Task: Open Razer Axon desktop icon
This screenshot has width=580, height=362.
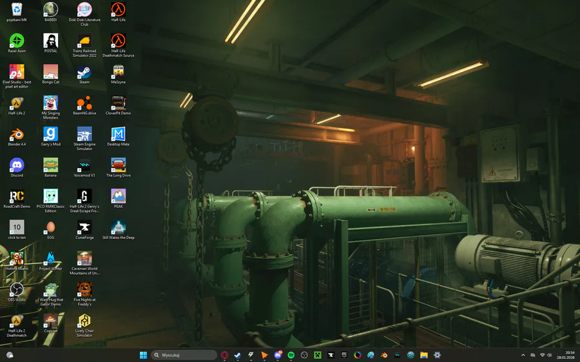Action: pyautogui.click(x=17, y=43)
